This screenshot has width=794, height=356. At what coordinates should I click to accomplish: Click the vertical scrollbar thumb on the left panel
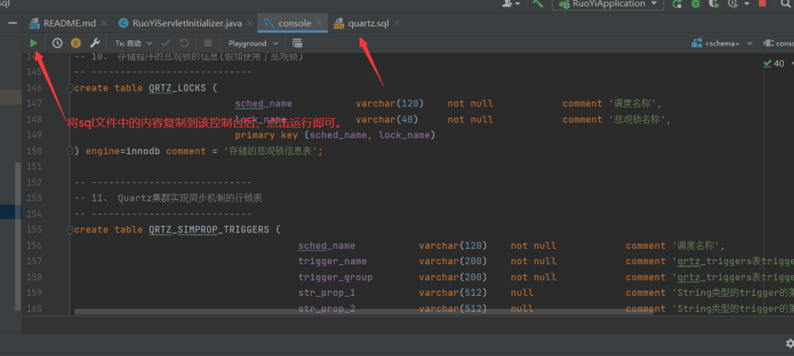(x=18, y=236)
